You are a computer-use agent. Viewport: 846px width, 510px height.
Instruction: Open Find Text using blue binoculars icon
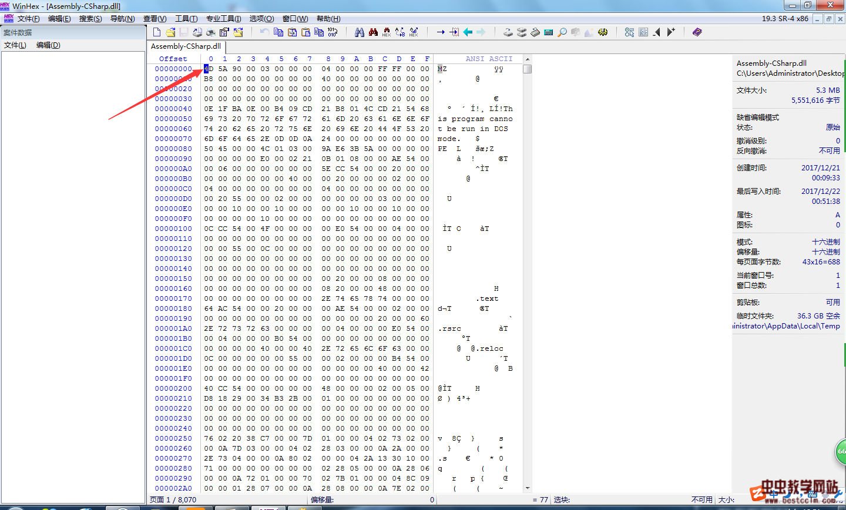360,32
